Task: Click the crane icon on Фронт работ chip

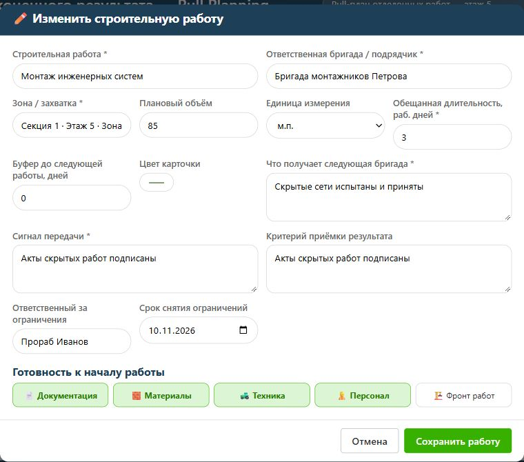Action: point(438,396)
